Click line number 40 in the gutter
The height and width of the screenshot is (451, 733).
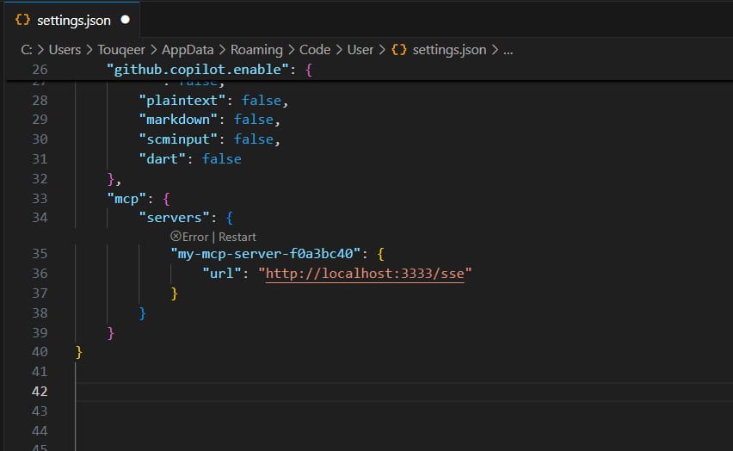point(40,352)
